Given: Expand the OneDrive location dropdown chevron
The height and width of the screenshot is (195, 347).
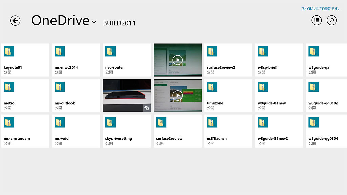Looking at the screenshot, I should (x=94, y=22).
